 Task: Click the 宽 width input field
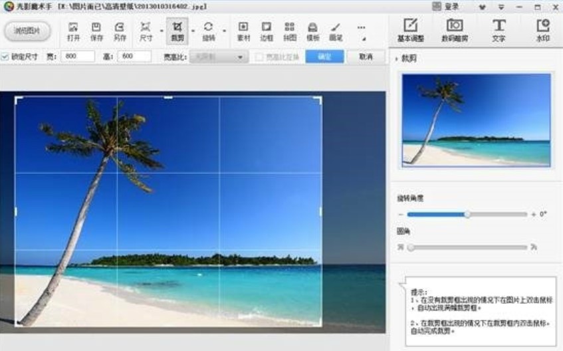coord(77,57)
